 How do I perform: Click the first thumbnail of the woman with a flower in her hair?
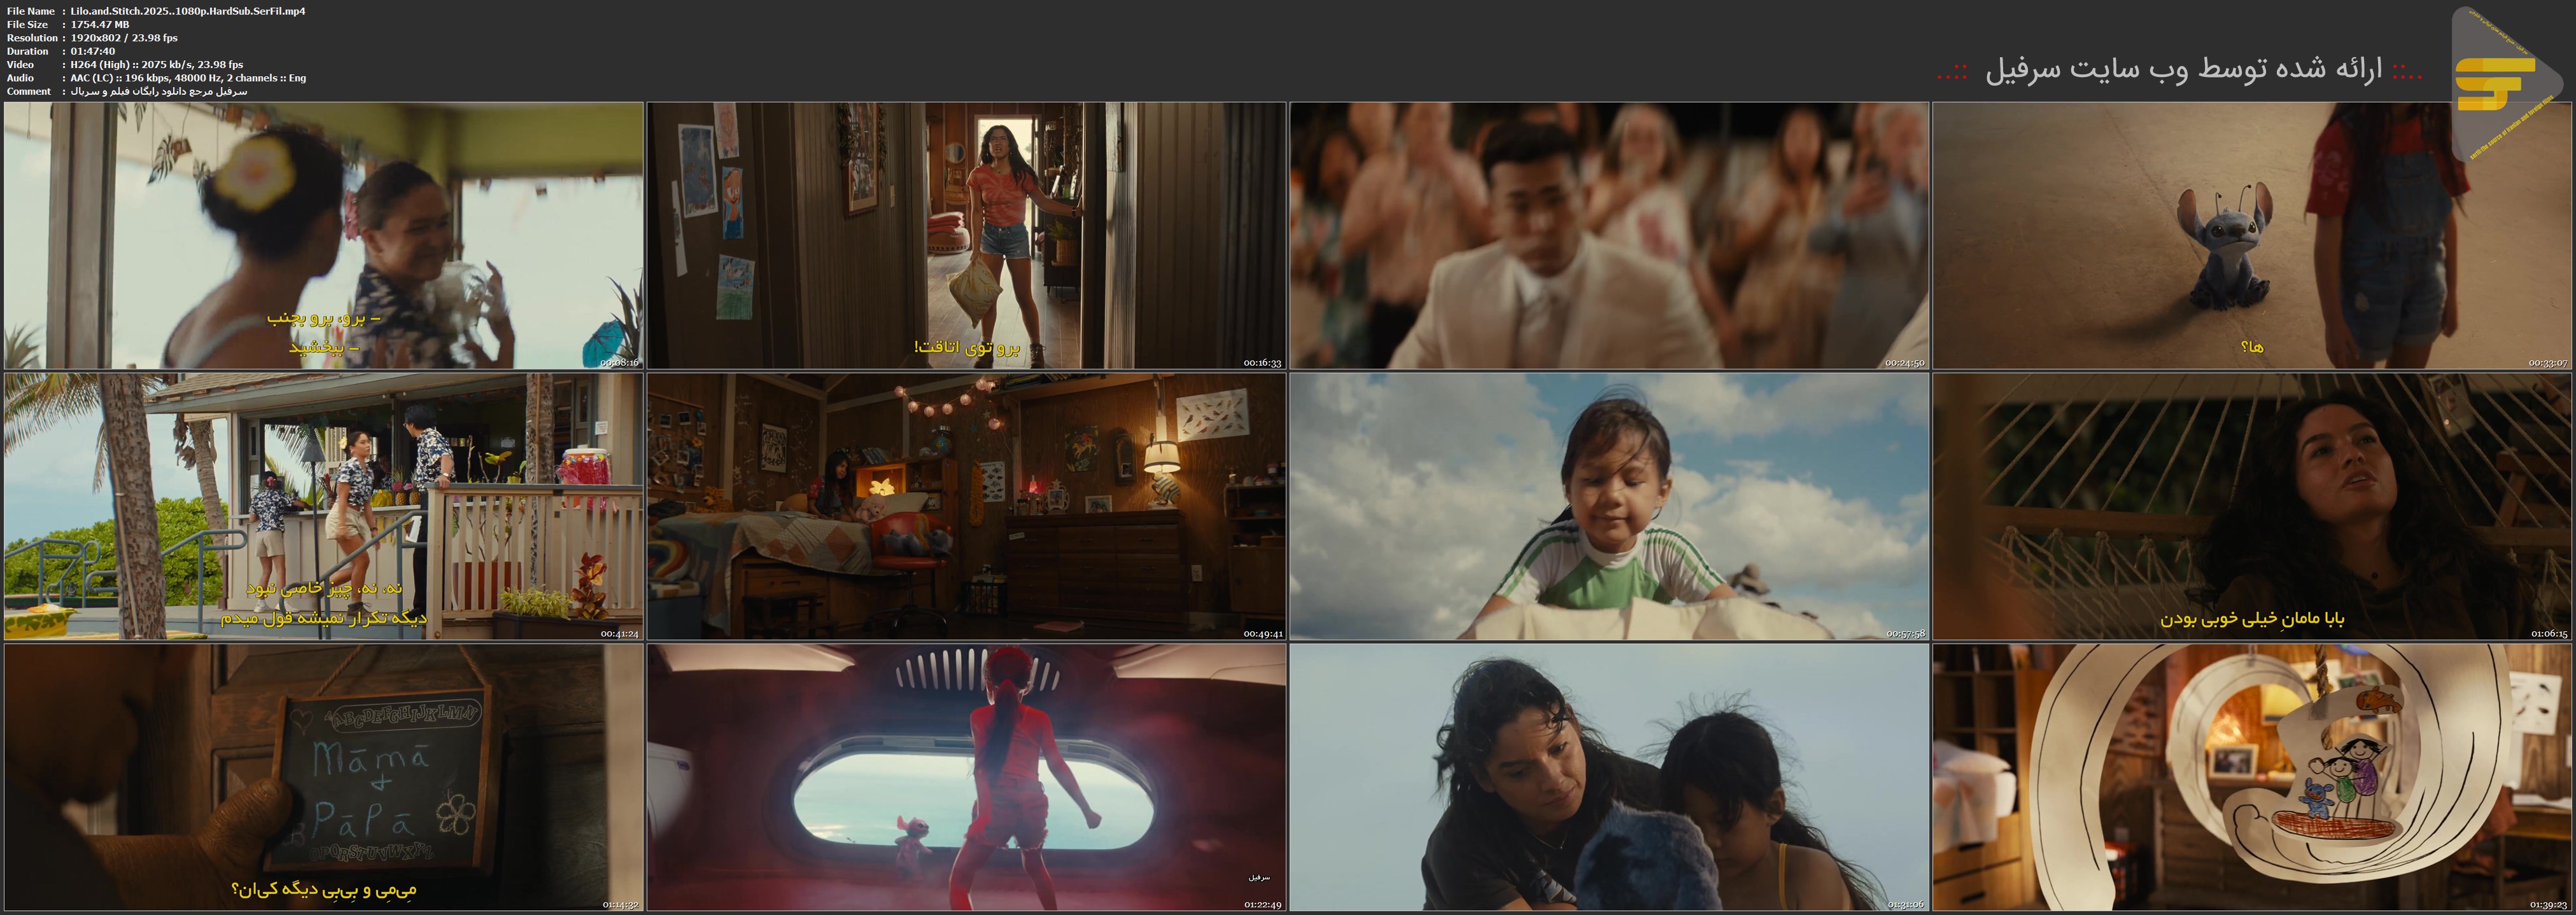(x=323, y=236)
